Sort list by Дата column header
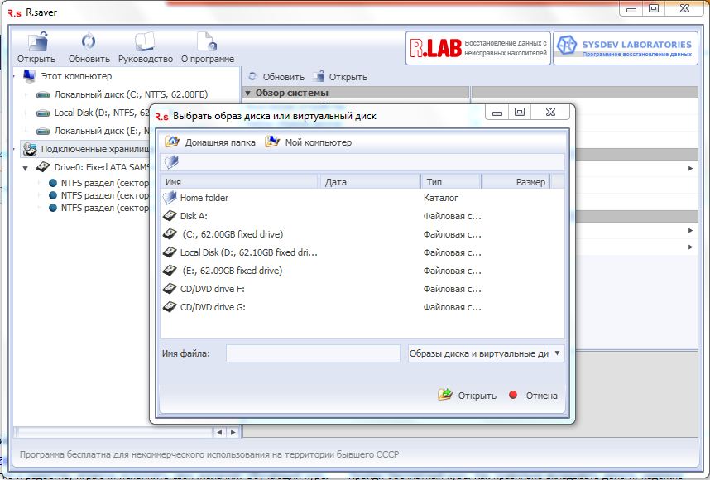 (x=371, y=182)
